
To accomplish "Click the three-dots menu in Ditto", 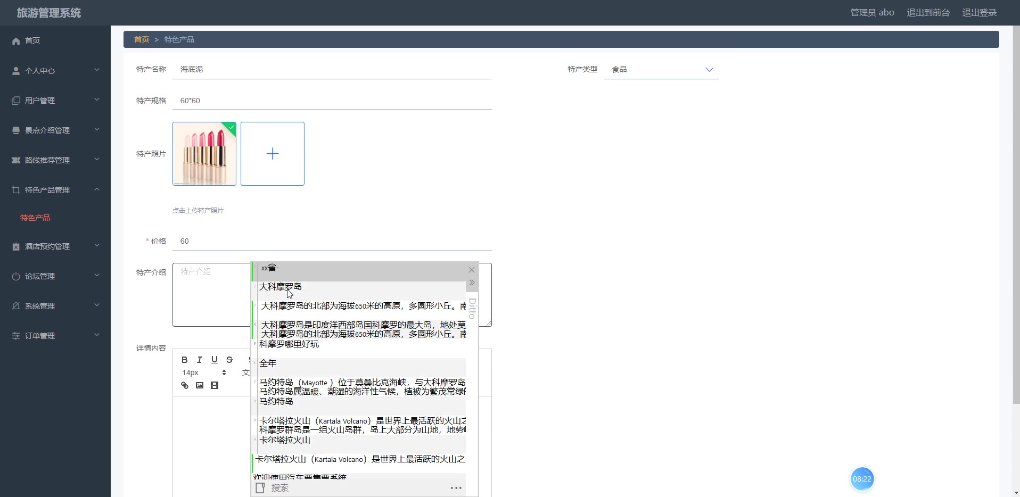I will pos(456,488).
